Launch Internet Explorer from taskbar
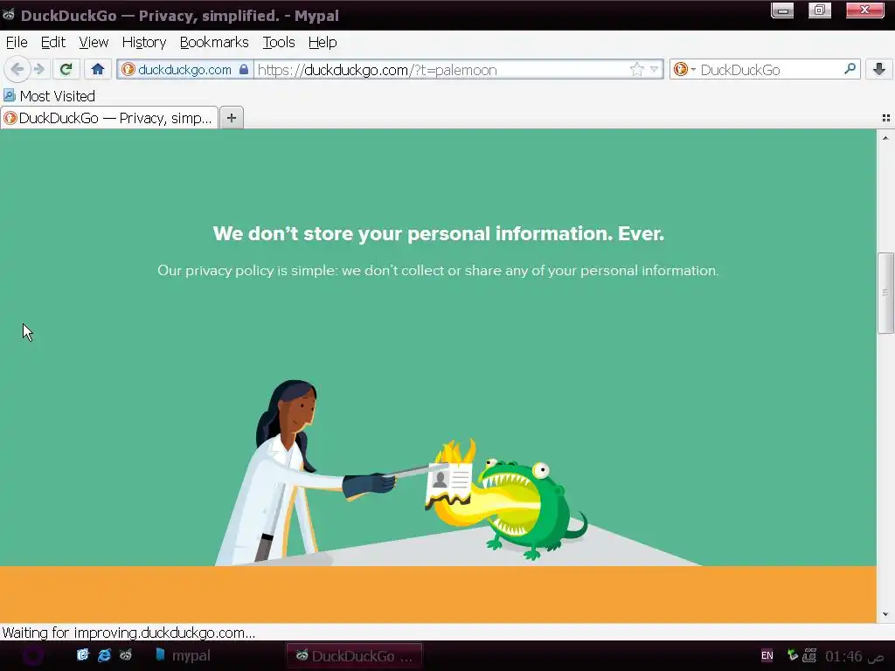The width and height of the screenshot is (895, 671). pyautogui.click(x=105, y=655)
